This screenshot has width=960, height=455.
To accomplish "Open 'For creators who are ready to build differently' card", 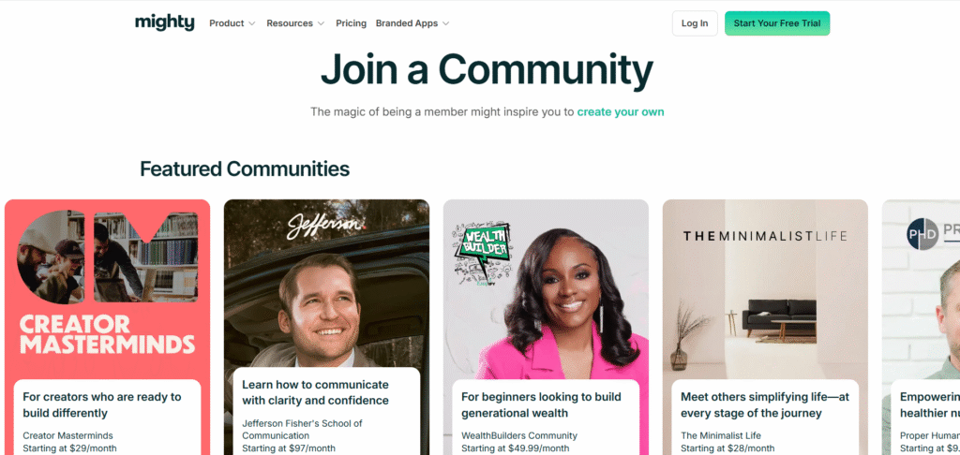I will [x=102, y=404].
